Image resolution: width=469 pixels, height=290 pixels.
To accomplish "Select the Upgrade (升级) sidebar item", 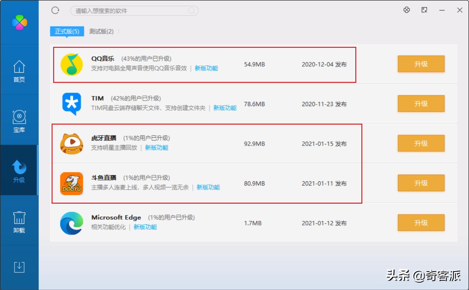I will tap(19, 171).
